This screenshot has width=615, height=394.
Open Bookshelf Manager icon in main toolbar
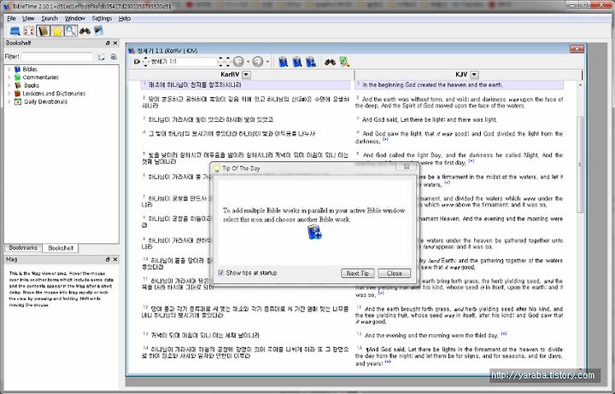pos(98,31)
